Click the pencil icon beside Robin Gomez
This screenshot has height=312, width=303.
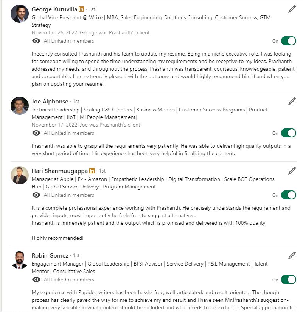[292, 255]
